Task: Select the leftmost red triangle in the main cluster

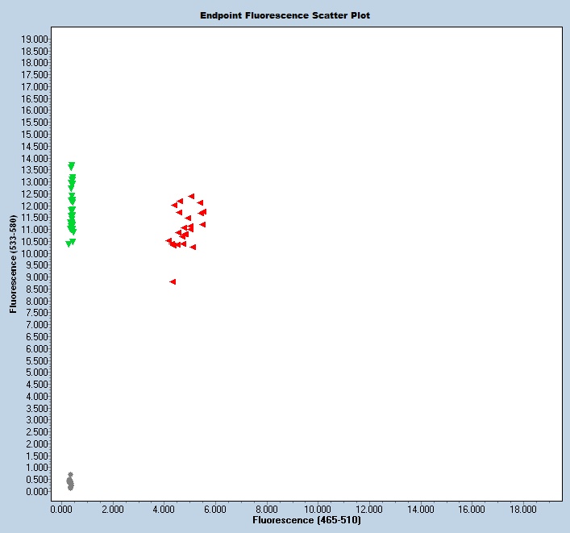Action: coord(169,240)
